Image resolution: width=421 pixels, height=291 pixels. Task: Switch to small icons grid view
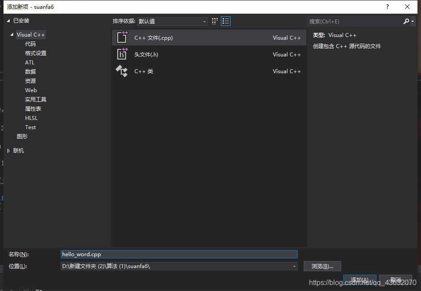pyautogui.click(x=215, y=21)
